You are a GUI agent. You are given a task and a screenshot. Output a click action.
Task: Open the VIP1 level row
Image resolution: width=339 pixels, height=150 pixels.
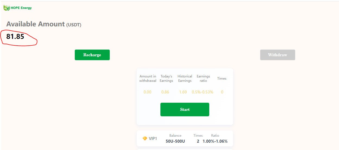(x=185, y=139)
